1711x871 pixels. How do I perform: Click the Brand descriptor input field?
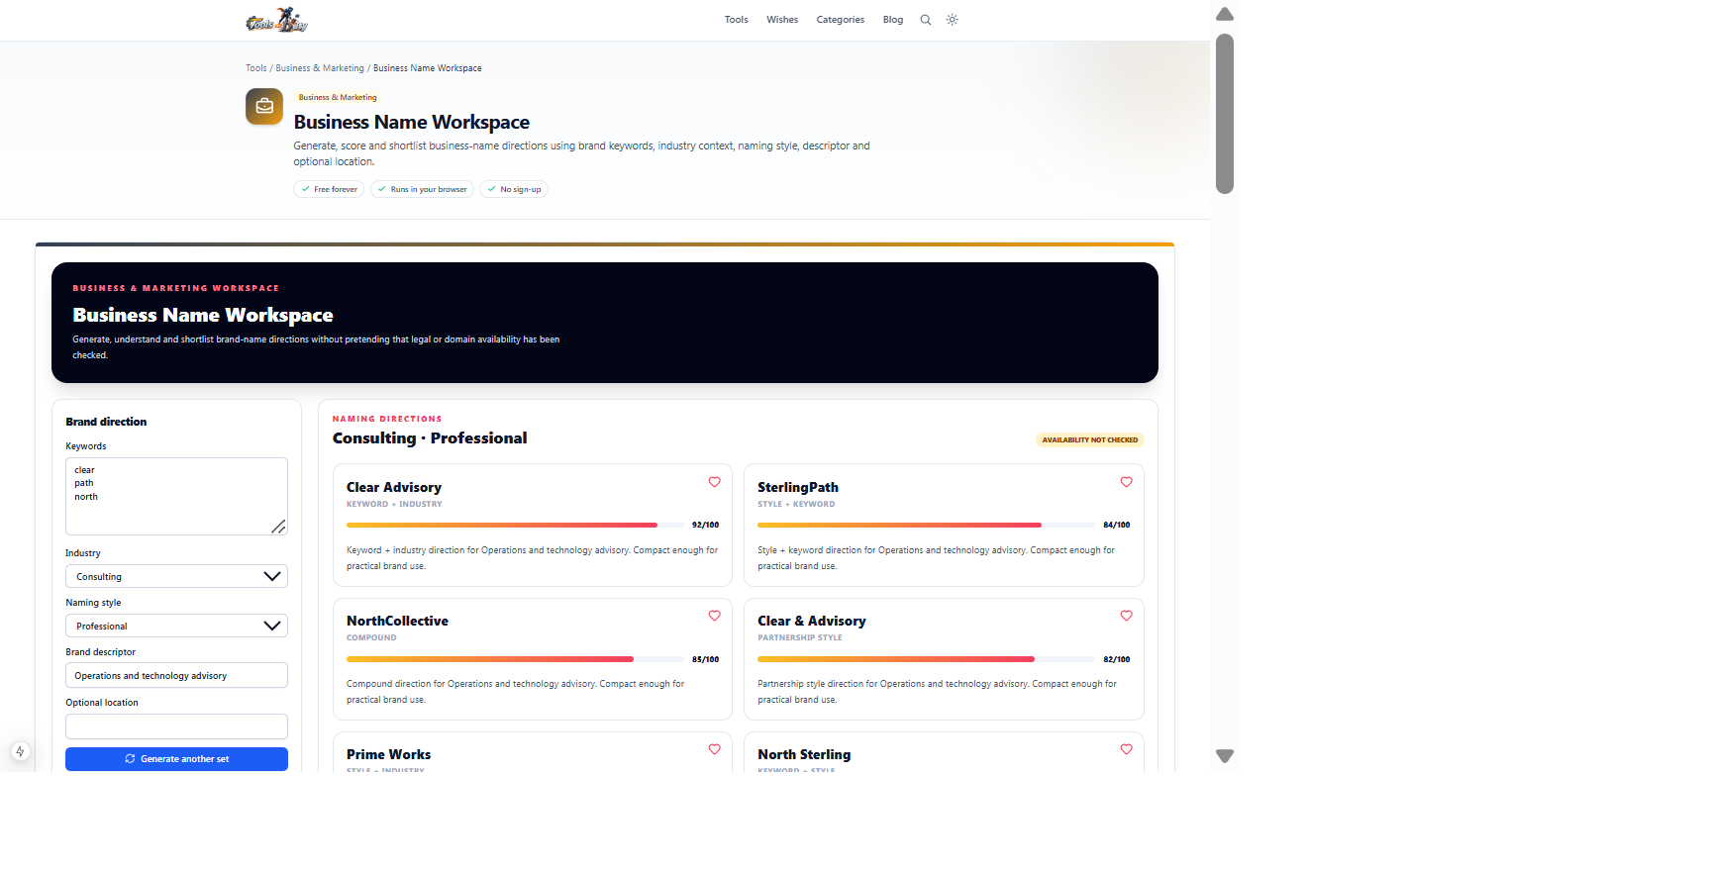point(176,675)
